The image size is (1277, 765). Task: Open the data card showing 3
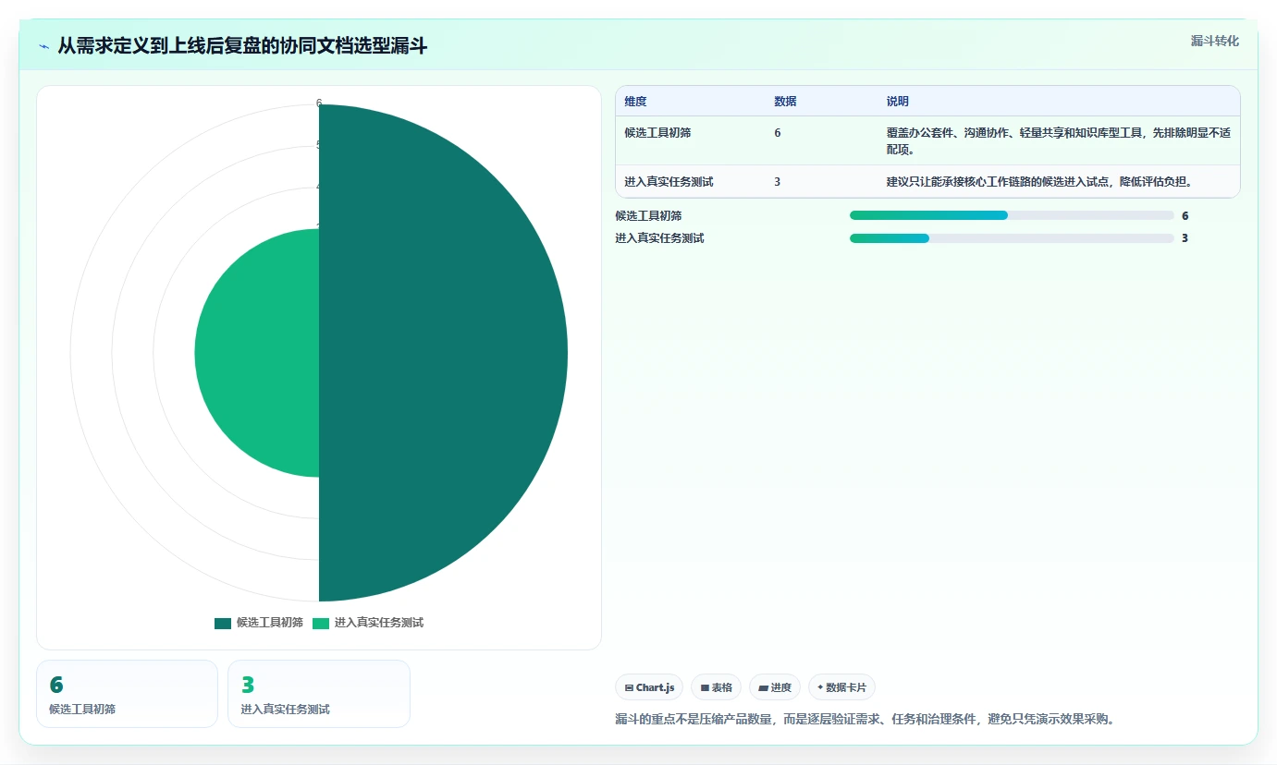pyautogui.click(x=318, y=694)
